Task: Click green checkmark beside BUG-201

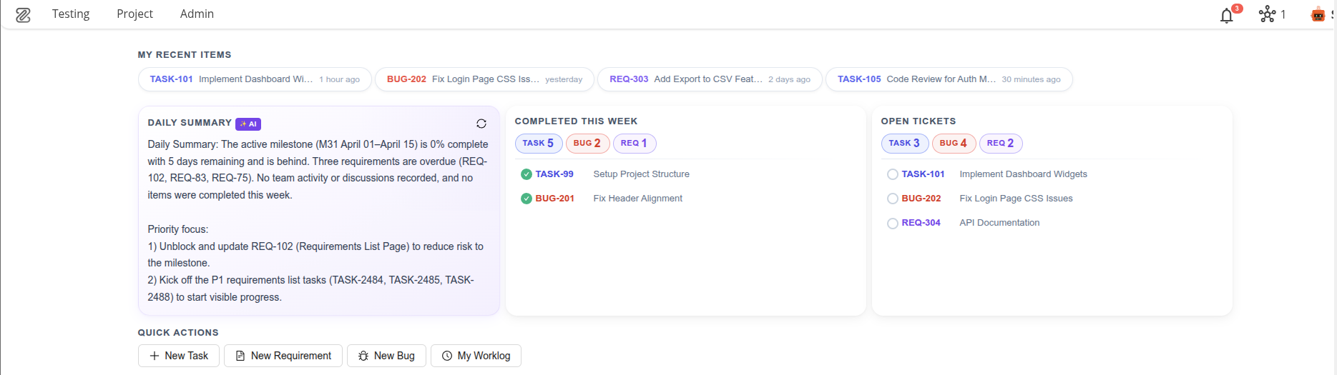Action: tap(527, 199)
